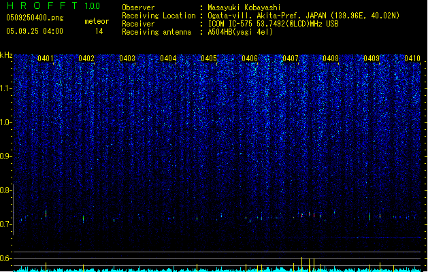Screen dimensions: 428x272
Task: Select the Receiving Location label
Action: coord(159,16)
